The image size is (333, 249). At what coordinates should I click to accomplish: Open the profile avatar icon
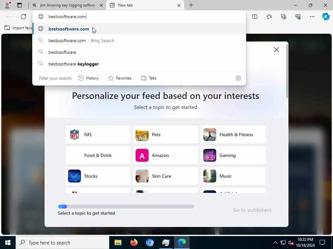7,5
